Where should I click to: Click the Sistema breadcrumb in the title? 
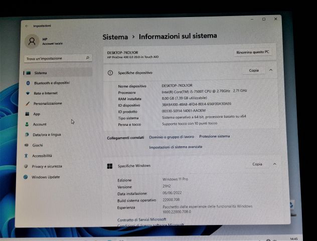coord(115,37)
